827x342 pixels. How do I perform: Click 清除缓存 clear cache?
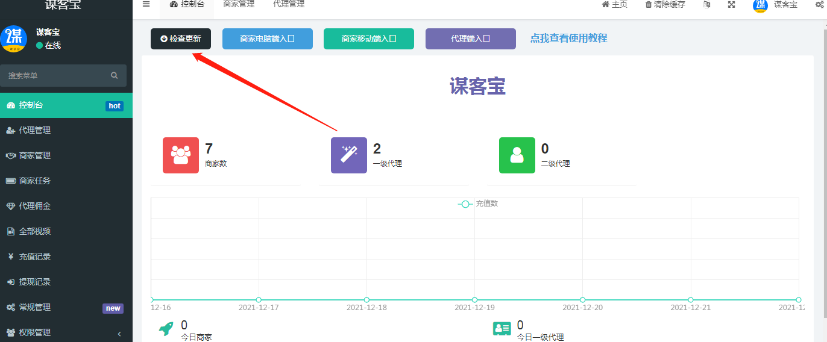tap(665, 4)
